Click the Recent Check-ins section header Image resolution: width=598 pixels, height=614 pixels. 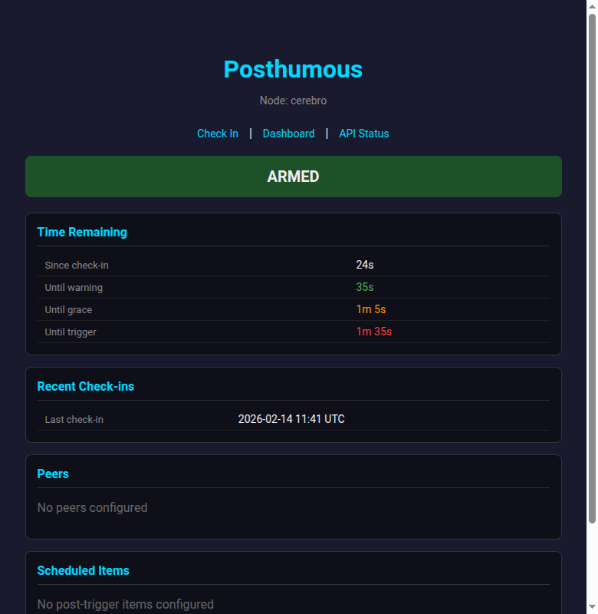[x=86, y=386]
